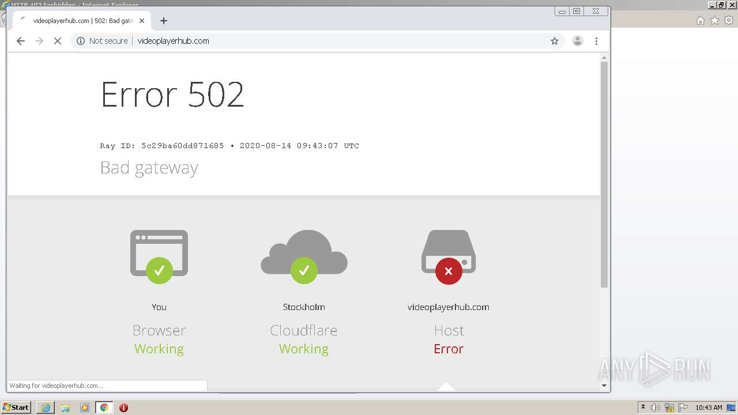Screen dimensions: 738x415
Task: Select the videoplayerhub.com 502 tab
Action: coord(82,21)
